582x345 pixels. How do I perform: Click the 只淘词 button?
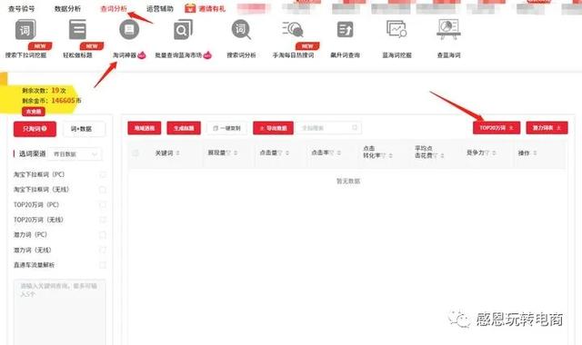(35, 129)
